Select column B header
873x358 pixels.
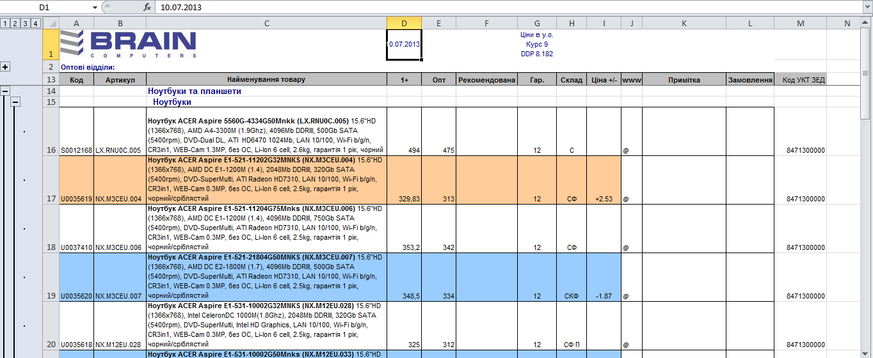click(120, 24)
